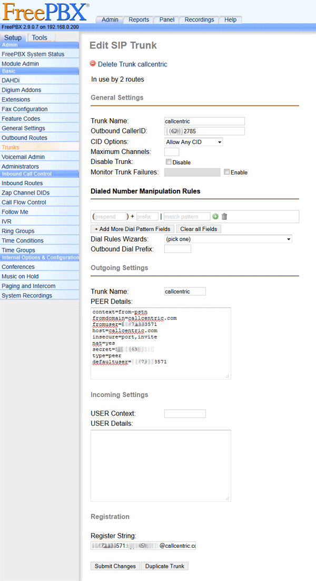Open the IVR sidebar item
The image size is (316, 581).
pos(39,221)
